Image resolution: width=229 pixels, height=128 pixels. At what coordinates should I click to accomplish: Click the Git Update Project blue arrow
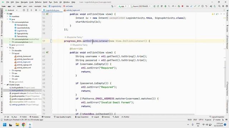(191, 6)
